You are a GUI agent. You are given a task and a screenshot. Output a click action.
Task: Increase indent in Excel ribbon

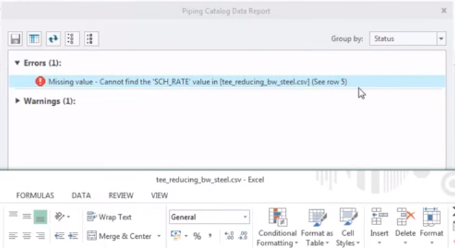tap(73, 236)
